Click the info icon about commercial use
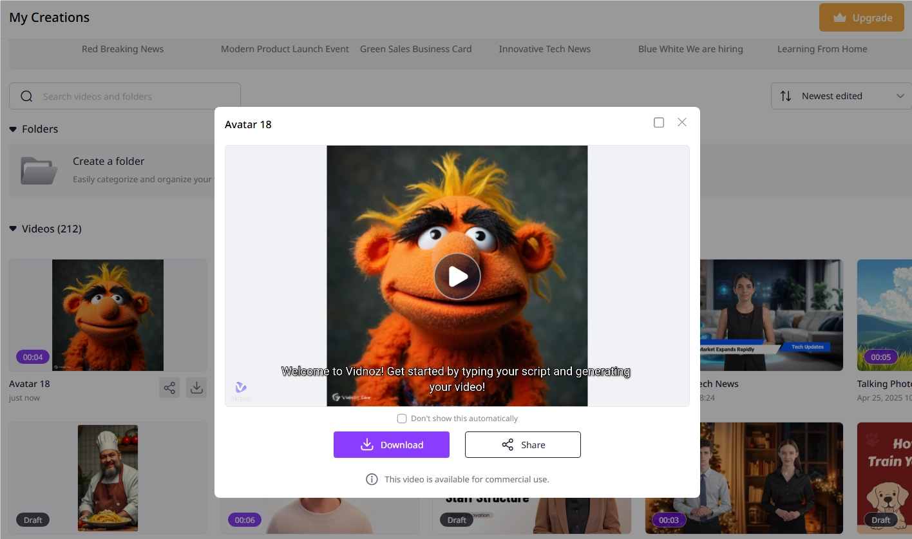Viewport: 912px width, 539px height. point(372,479)
